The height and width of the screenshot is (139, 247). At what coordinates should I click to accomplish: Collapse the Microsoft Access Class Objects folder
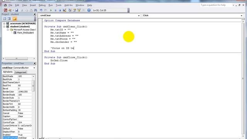click(8, 30)
